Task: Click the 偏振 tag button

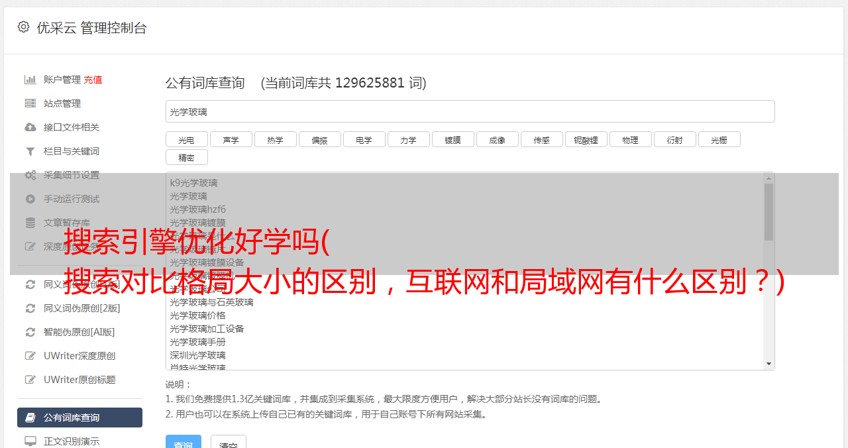Action: click(319, 139)
